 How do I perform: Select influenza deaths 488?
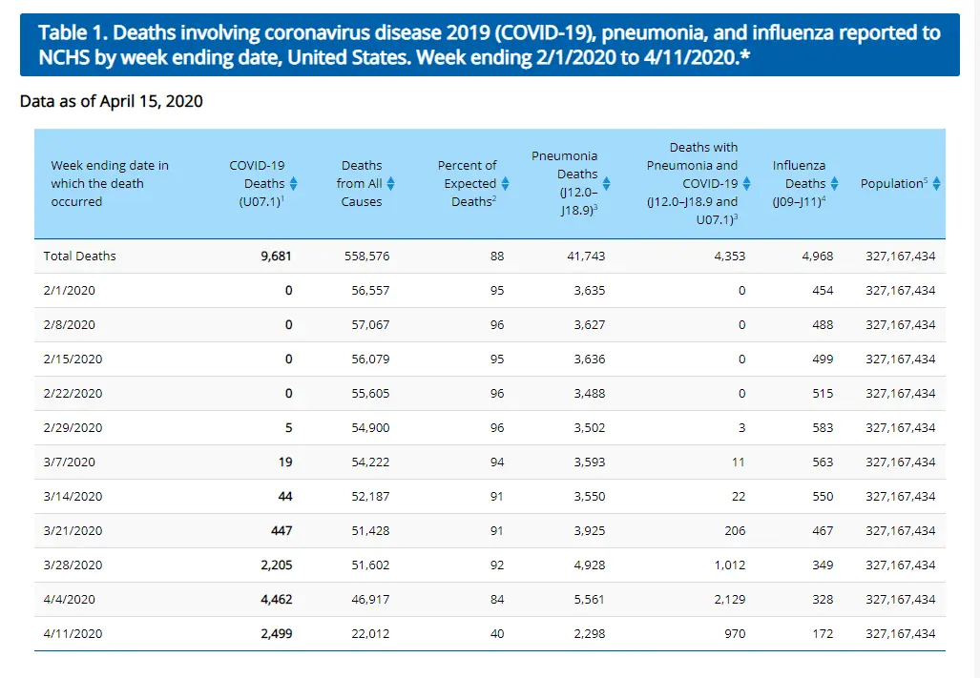click(x=823, y=324)
